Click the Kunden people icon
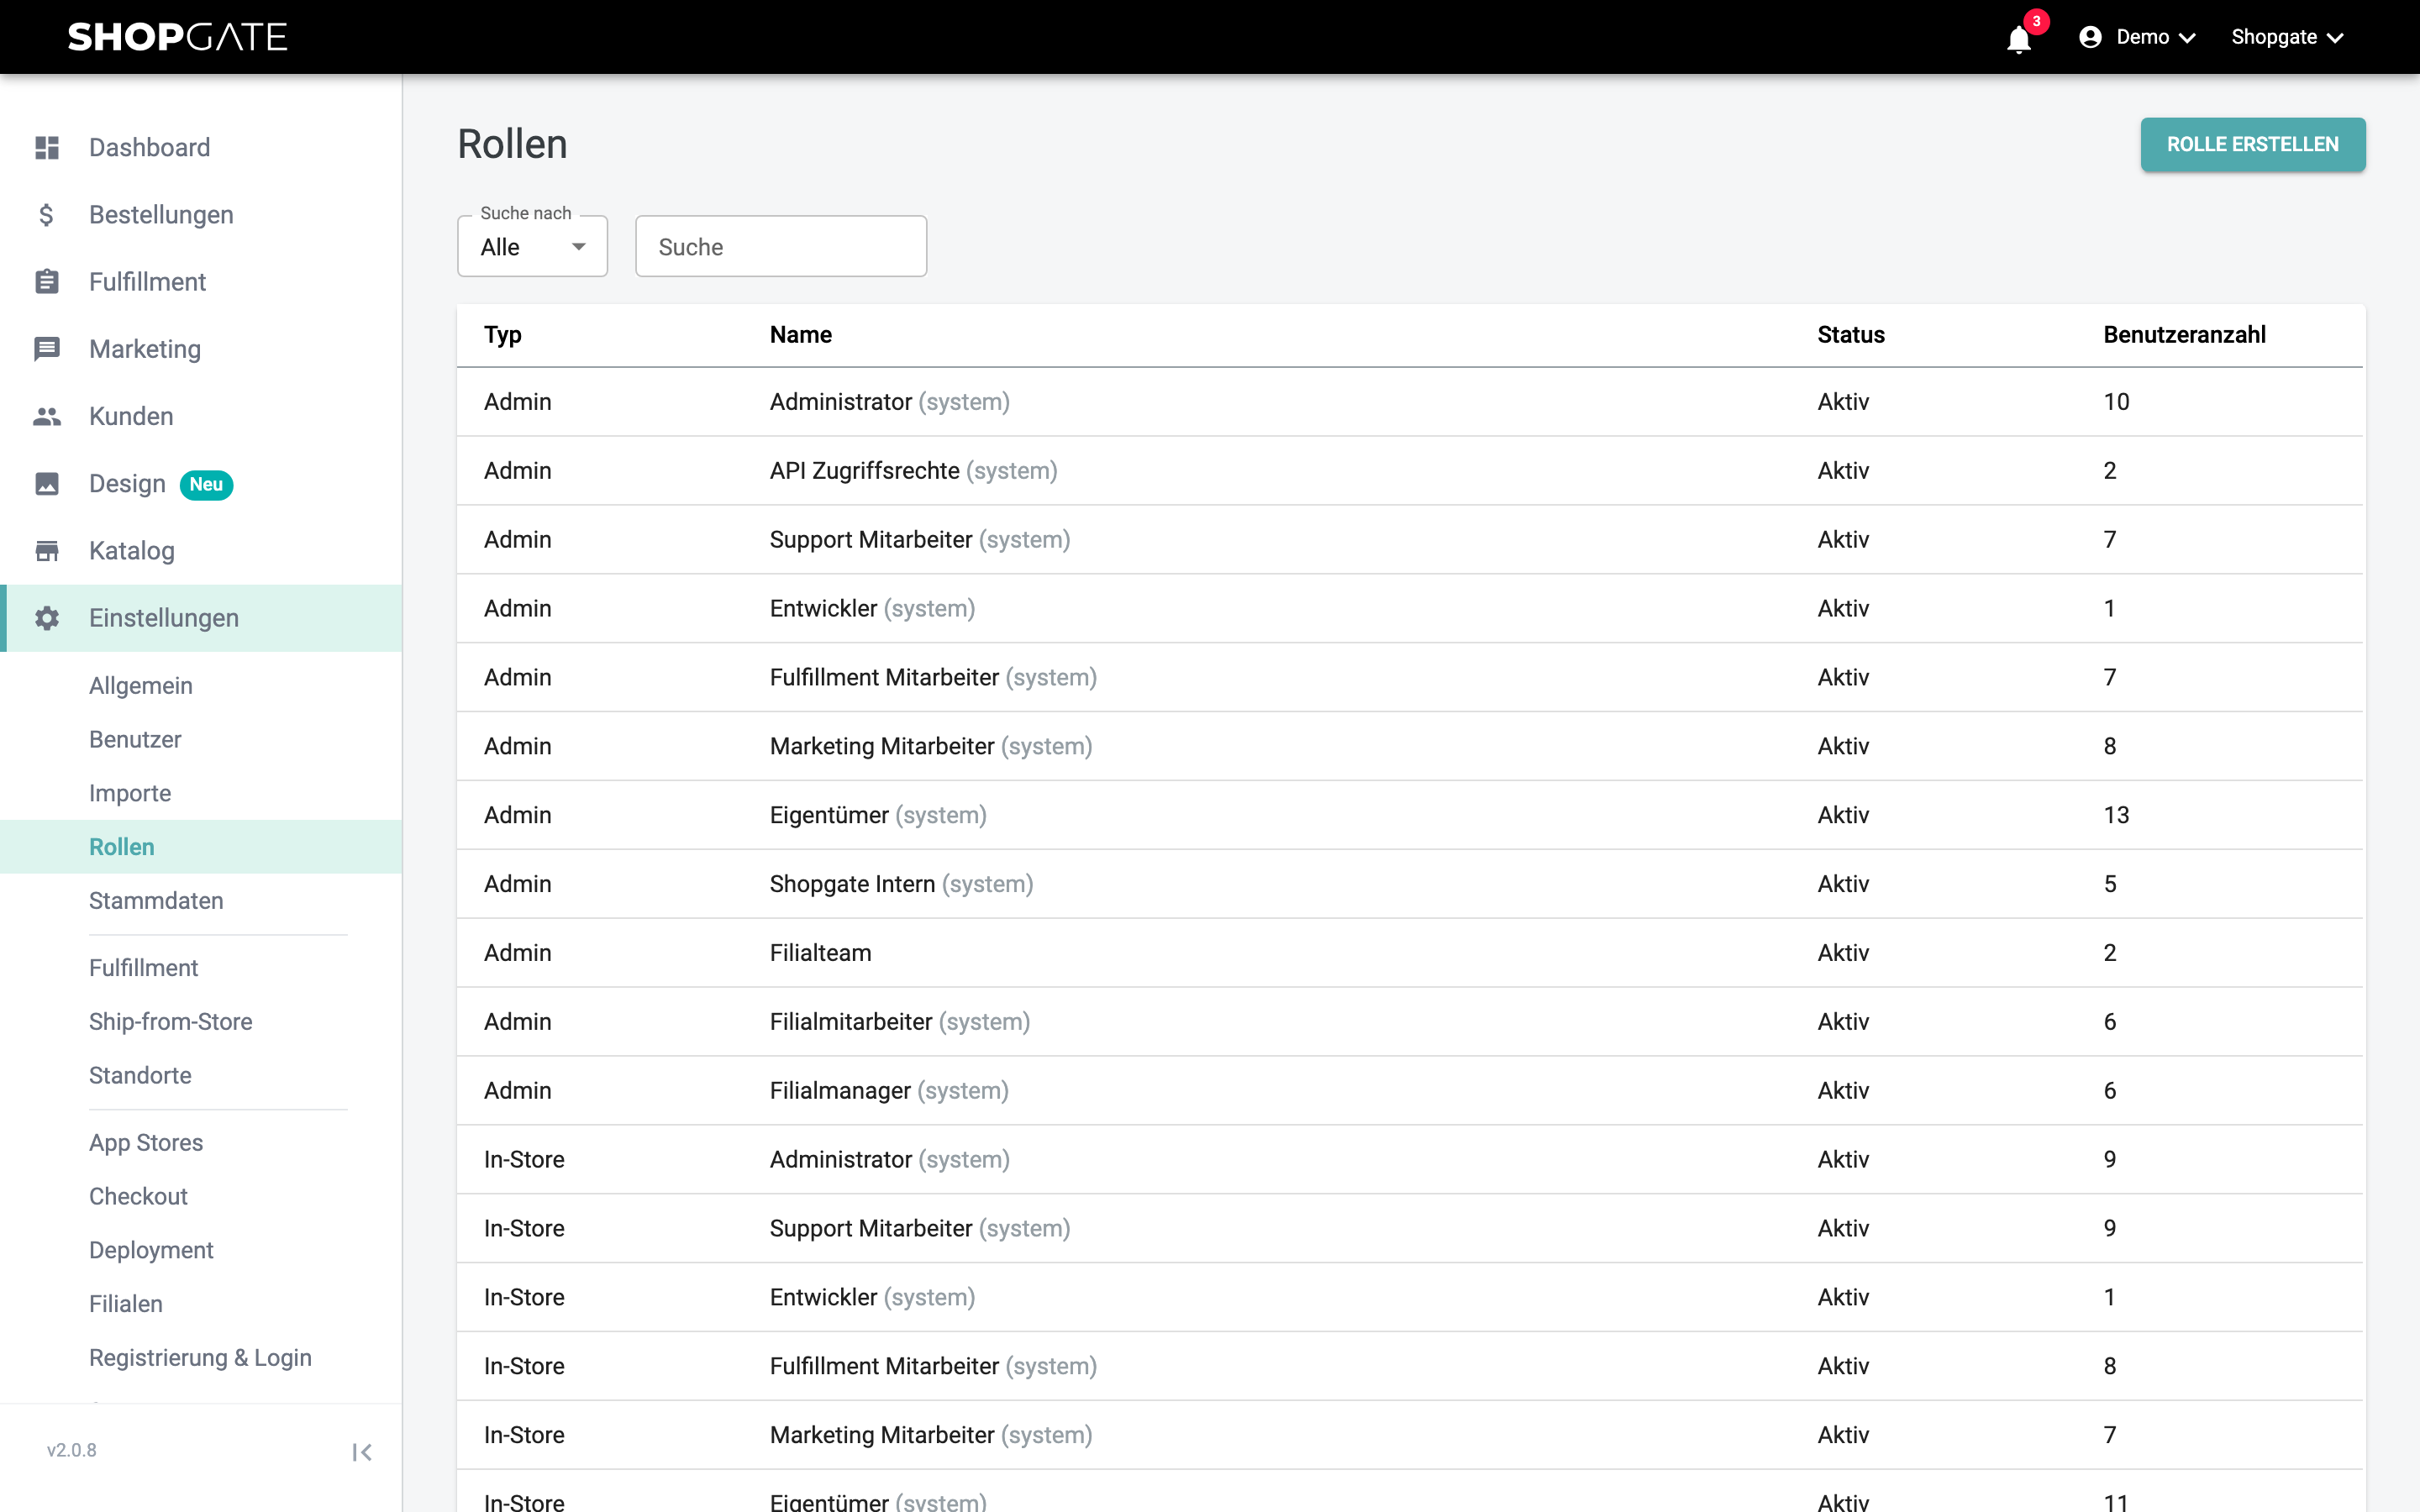The height and width of the screenshot is (1512, 2420). tap(47, 416)
